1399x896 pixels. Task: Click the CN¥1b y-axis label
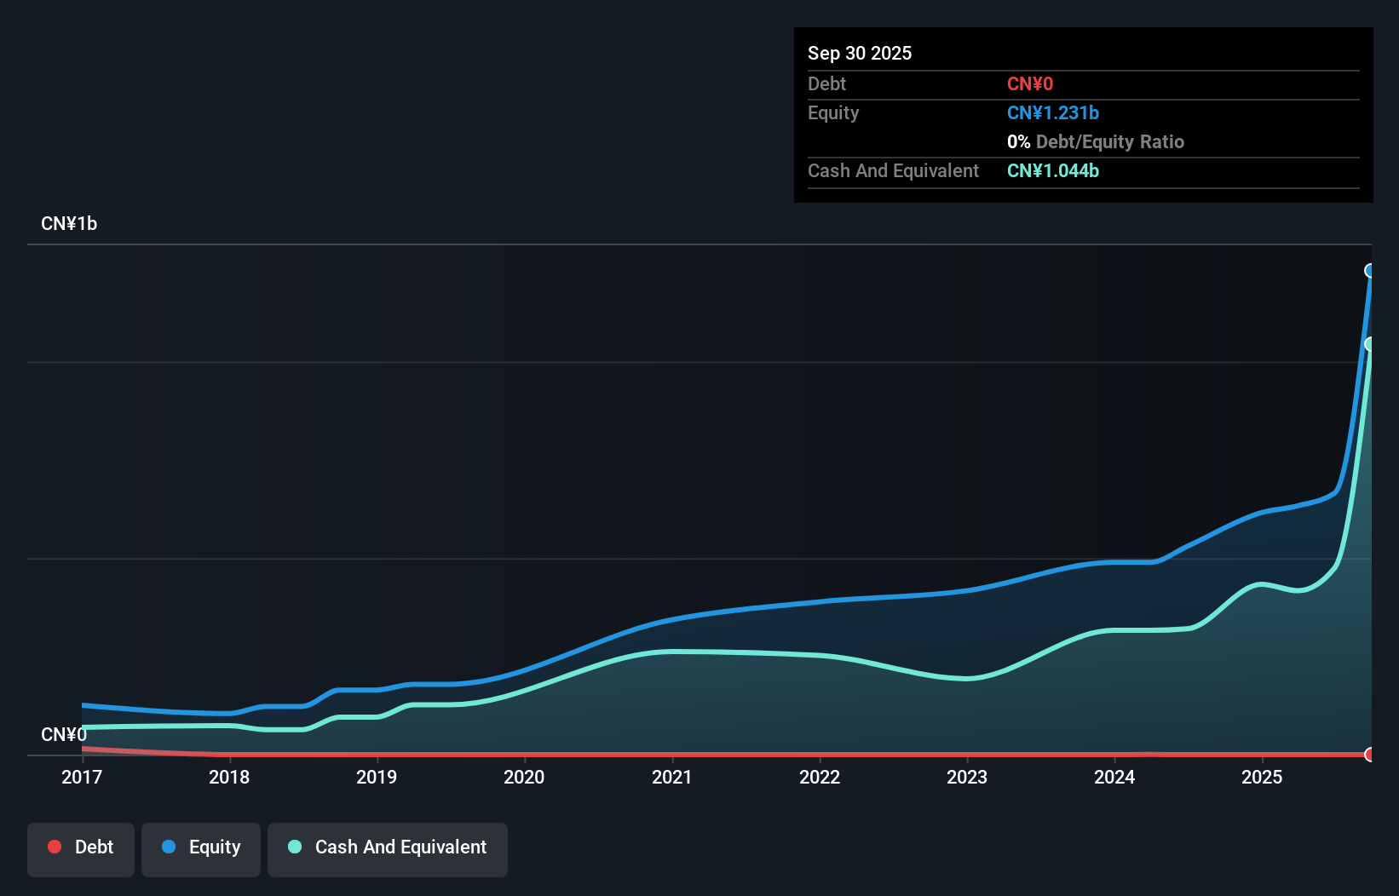[69, 224]
